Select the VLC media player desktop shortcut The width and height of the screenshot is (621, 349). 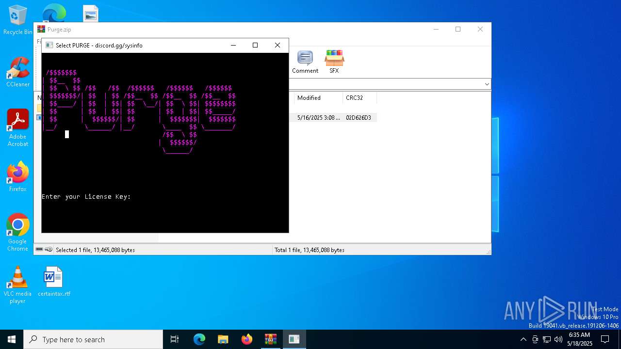pos(18,285)
